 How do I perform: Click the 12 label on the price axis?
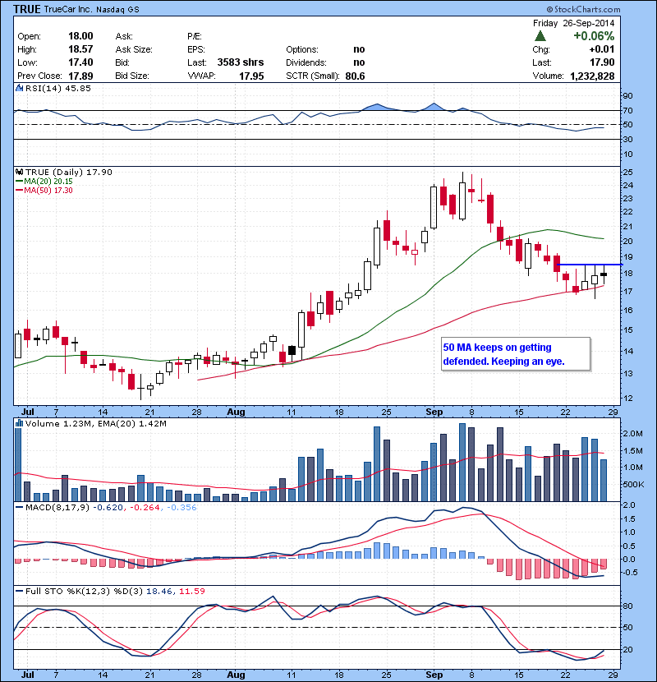click(627, 398)
